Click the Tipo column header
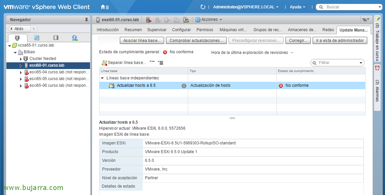The image size is (385, 195). [232, 71]
